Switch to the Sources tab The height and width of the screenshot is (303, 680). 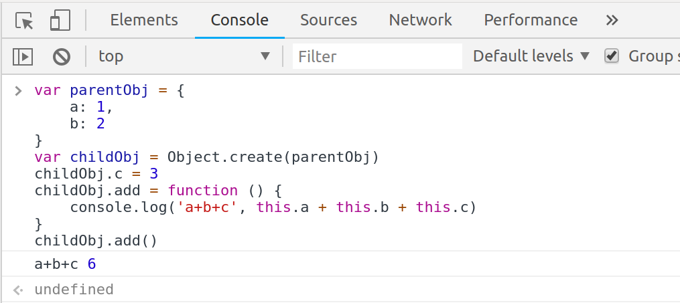(328, 21)
